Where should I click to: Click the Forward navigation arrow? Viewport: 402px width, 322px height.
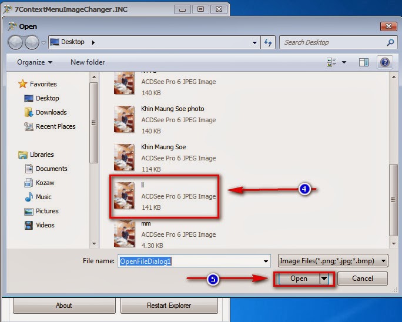coord(32,42)
